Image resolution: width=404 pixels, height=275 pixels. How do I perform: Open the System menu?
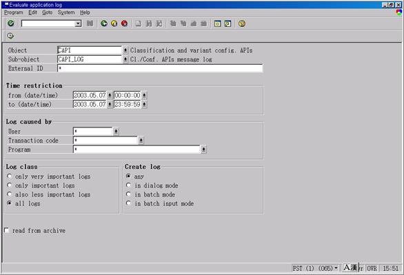coord(66,12)
